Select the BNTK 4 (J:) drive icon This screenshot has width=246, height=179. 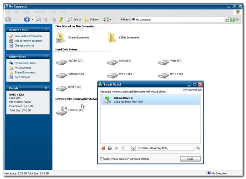[163, 75]
